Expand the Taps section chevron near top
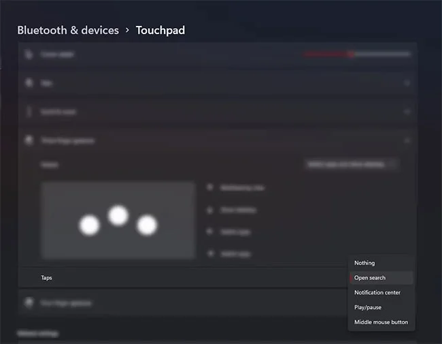Screen dimensions: 442x344 click(x=407, y=83)
